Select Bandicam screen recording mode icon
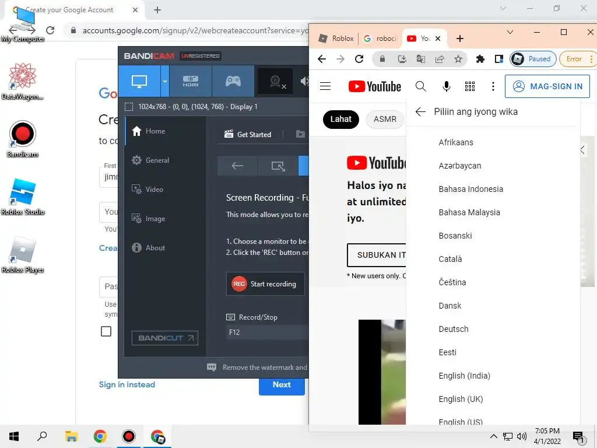This screenshot has width=597, height=448. (139, 80)
